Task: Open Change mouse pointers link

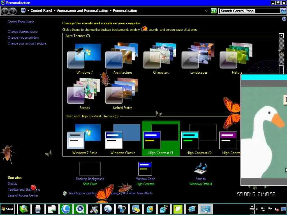Action: pyautogui.click(x=23, y=38)
